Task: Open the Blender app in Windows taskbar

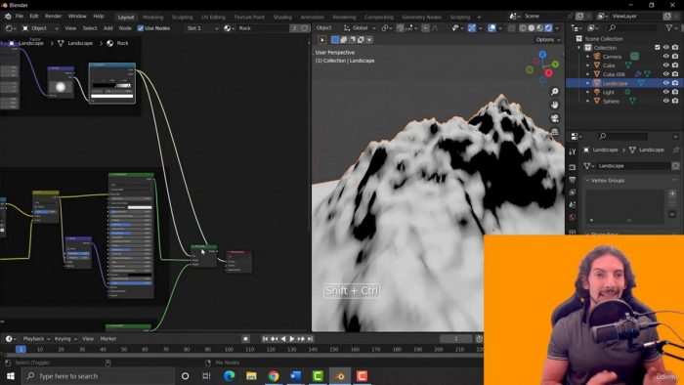Action: (x=340, y=376)
